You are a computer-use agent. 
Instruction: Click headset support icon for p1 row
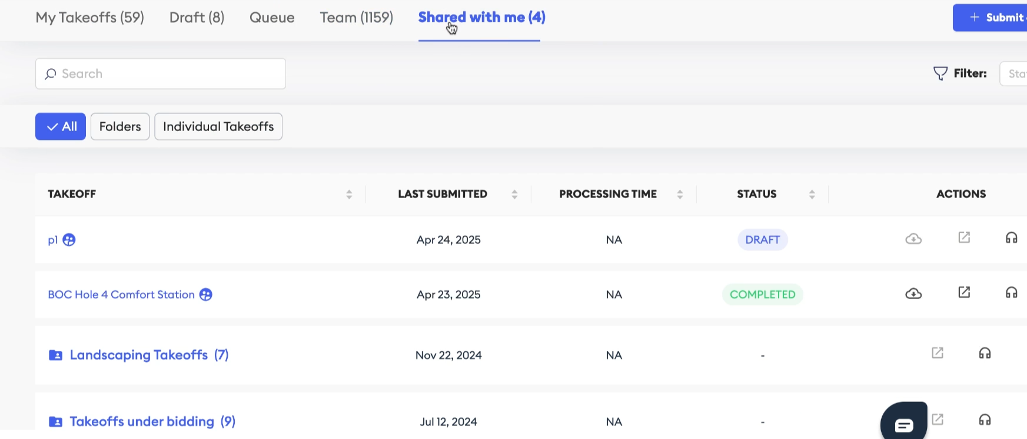pos(1011,237)
